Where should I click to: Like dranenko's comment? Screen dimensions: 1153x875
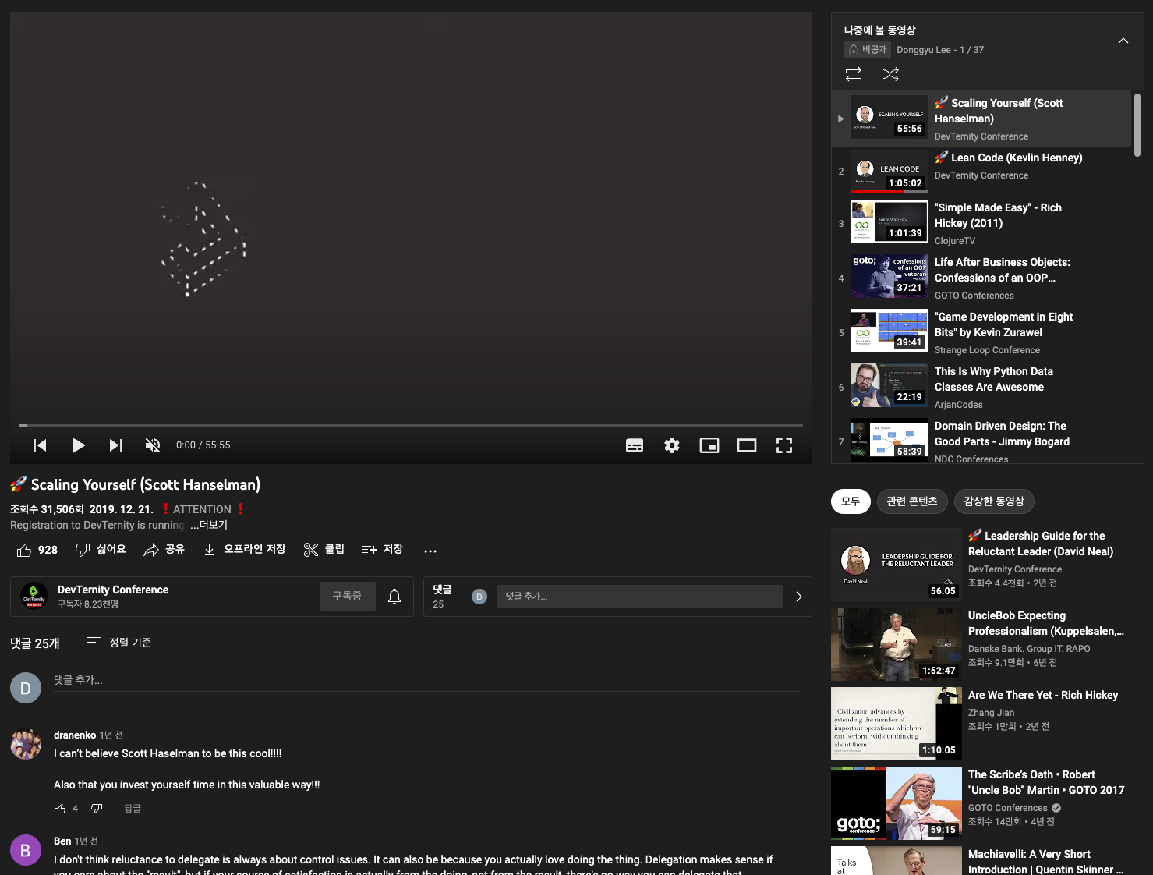(60, 809)
